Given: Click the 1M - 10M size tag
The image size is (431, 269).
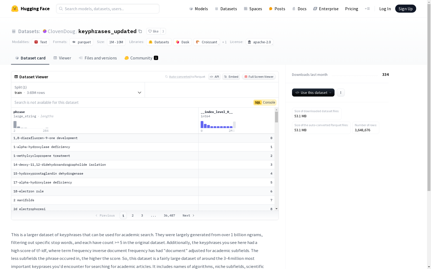Looking at the screenshot, I should pyautogui.click(x=116, y=42).
